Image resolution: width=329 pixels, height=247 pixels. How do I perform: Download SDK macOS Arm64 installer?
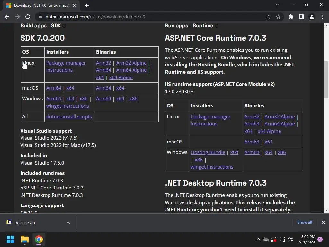(54, 88)
